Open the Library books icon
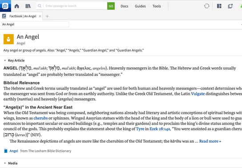 pos(28,6)
